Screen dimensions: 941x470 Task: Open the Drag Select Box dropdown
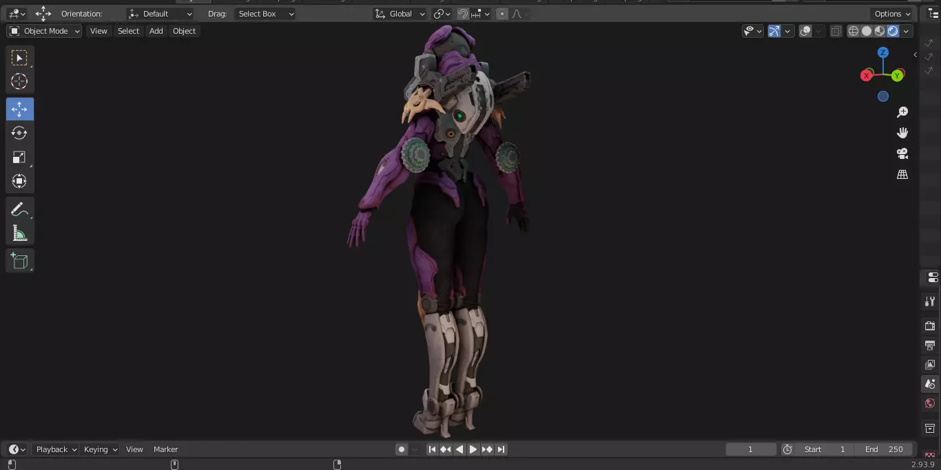265,14
